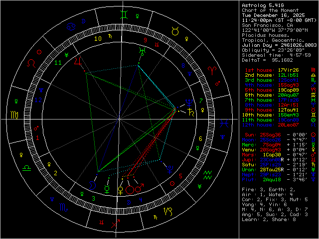Click the large green Libra sign glyph
Image resolution: width=319 pixels, height=239 pixels.
coord(26,168)
